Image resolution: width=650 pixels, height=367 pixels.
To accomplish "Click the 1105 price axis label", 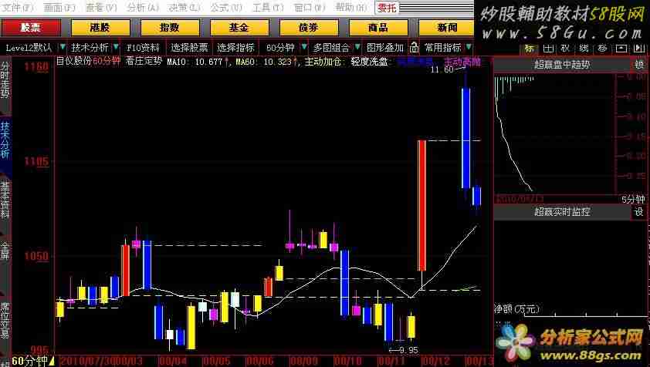I will 36,162.
